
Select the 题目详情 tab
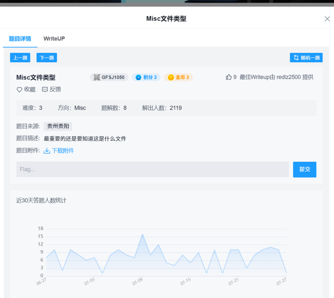[20, 38]
